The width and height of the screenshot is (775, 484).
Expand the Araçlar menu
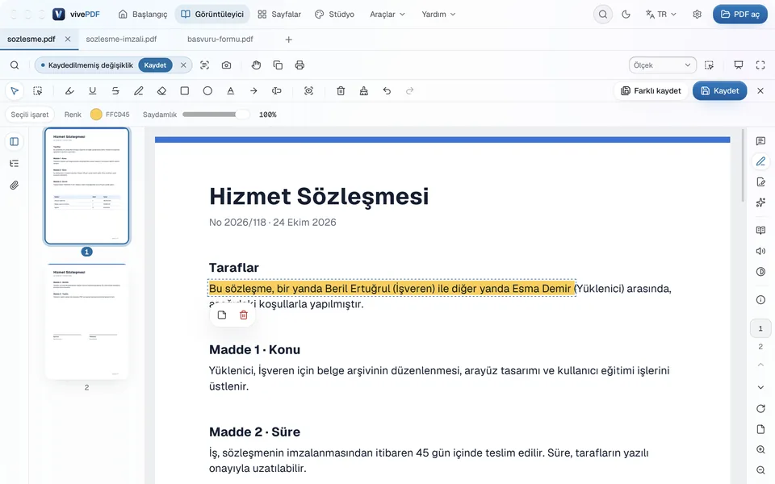click(x=387, y=15)
